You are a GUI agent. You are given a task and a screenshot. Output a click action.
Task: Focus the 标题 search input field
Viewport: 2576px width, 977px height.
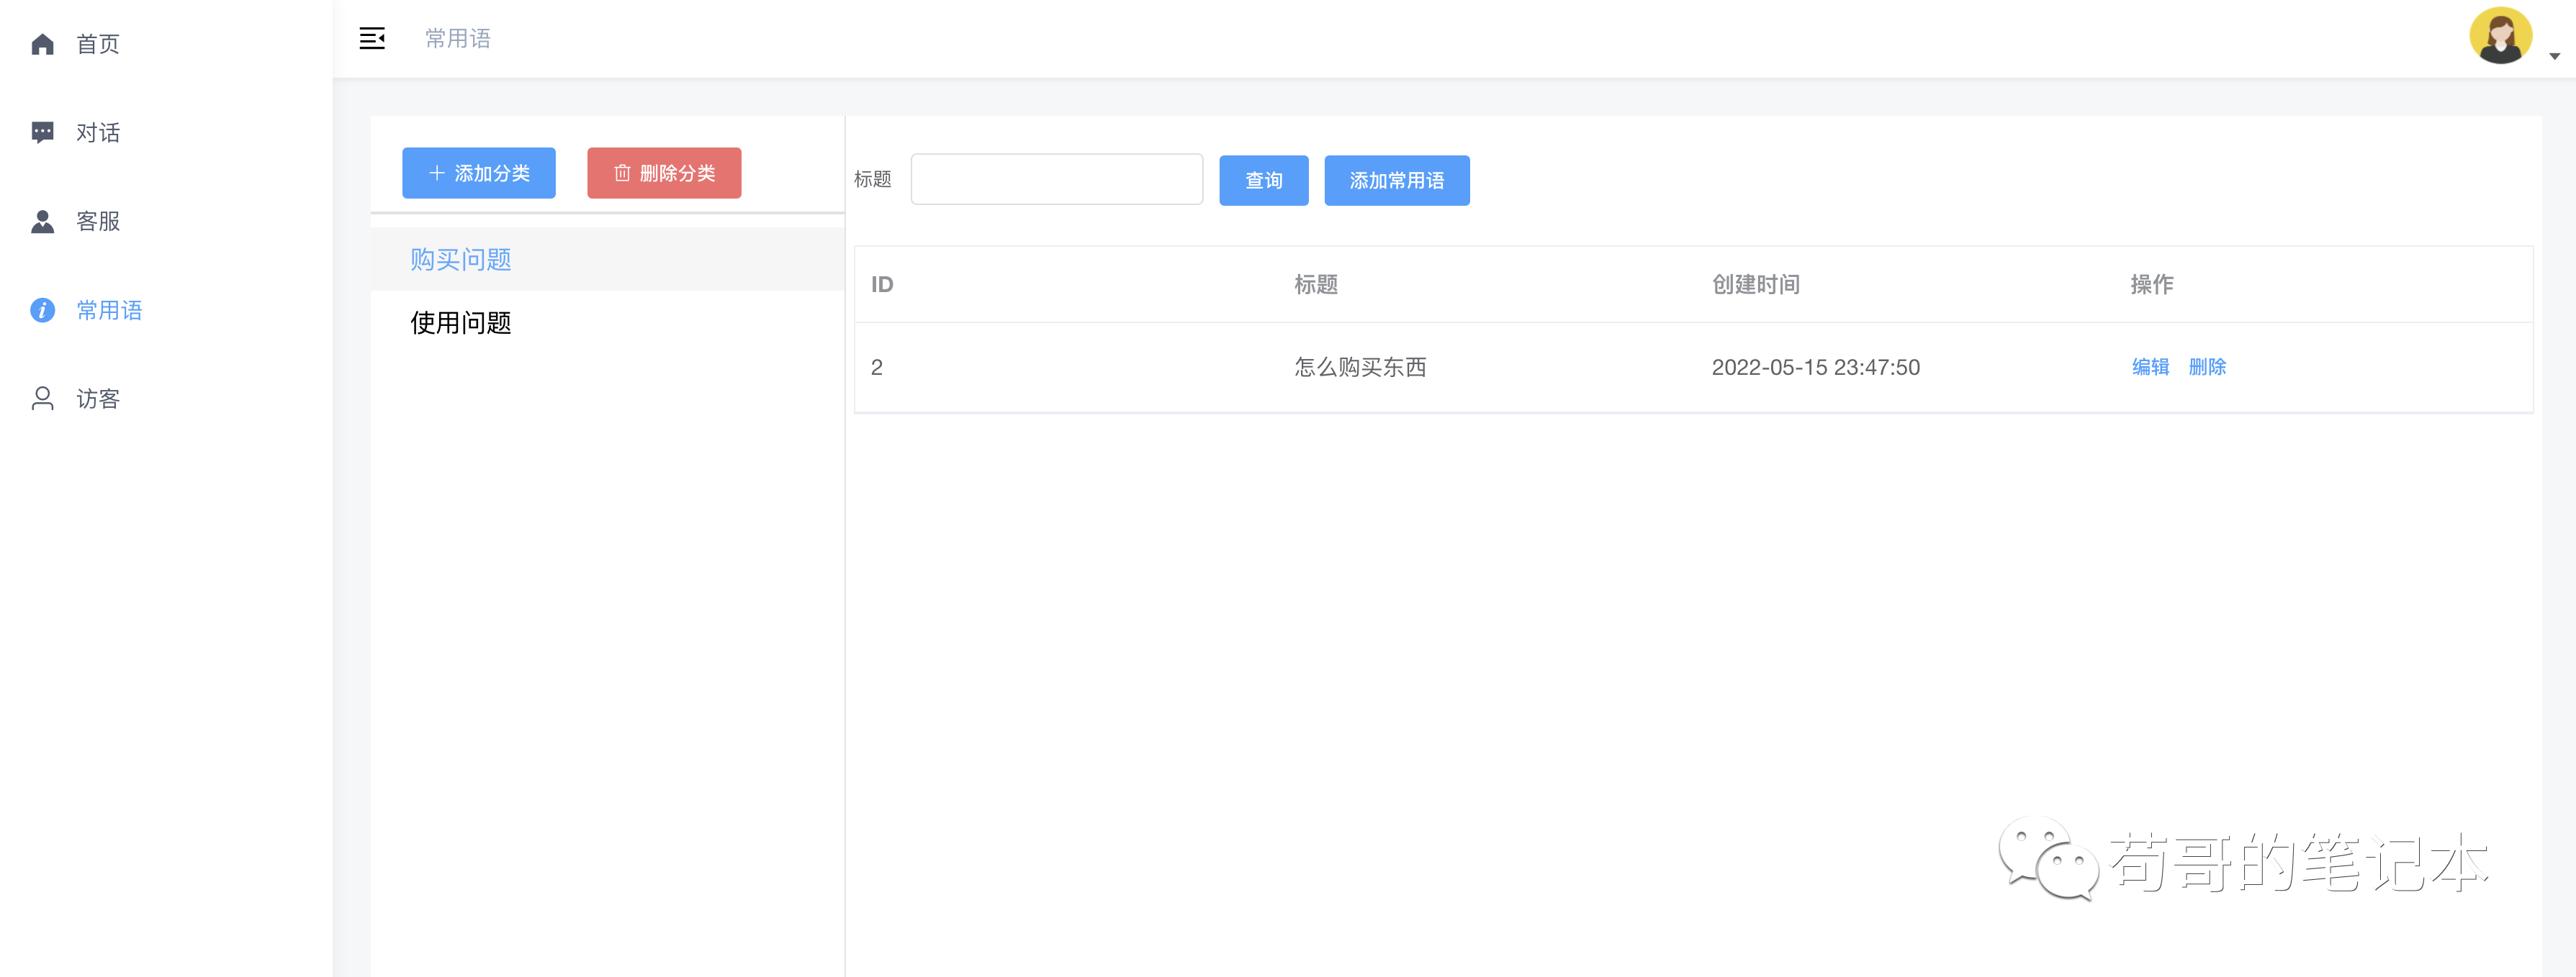pos(1056,179)
